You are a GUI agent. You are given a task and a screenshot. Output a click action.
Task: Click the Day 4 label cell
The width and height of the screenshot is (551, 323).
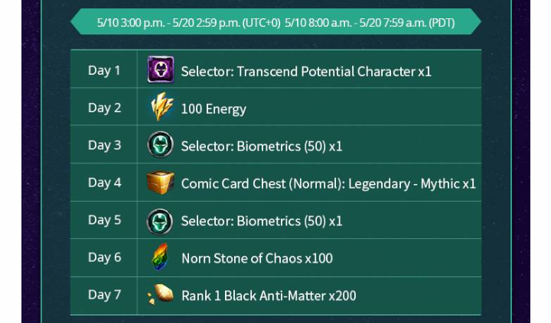(x=103, y=182)
